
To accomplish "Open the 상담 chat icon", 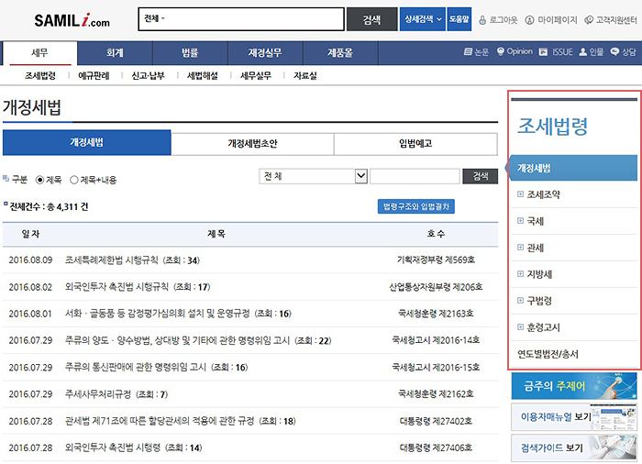I will tap(614, 51).
